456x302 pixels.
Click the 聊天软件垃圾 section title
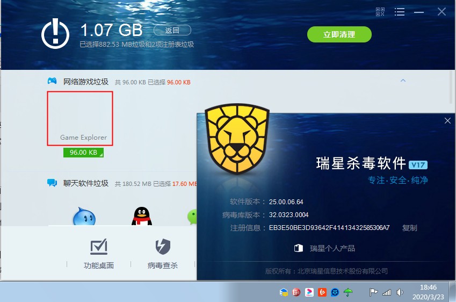86,183
